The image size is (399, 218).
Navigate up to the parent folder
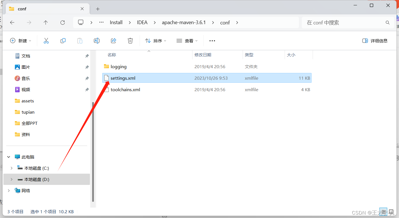coord(46,22)
